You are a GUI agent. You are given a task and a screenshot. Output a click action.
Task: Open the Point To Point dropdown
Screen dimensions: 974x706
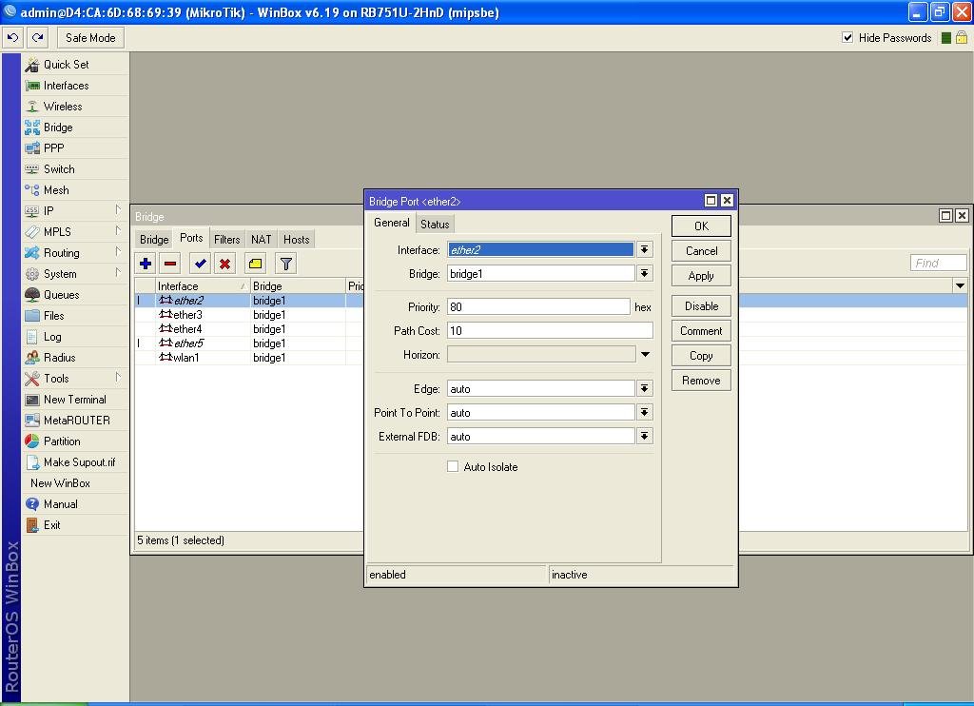click(645, 412)
